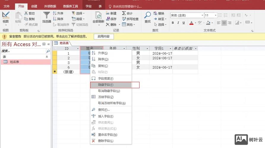This screenshot has height=148, width=265.
Task: Sort ascending with ribbon 升序 button
Action: (58, 13)
